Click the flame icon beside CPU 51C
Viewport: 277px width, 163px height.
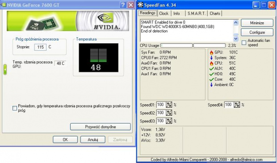pyautogui.click(x=211, y=63)
